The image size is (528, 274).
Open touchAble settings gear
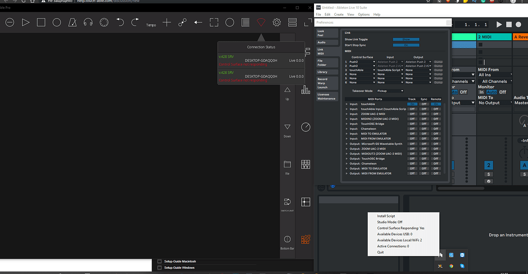coord(277,23)
